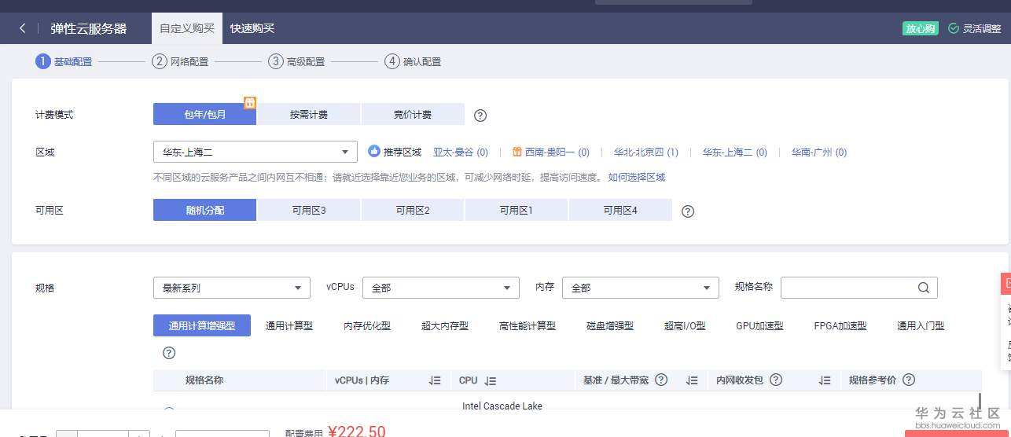Click the 灵活调整 label
Screen dimensions: 1011x437
click(x=983, y=28)
